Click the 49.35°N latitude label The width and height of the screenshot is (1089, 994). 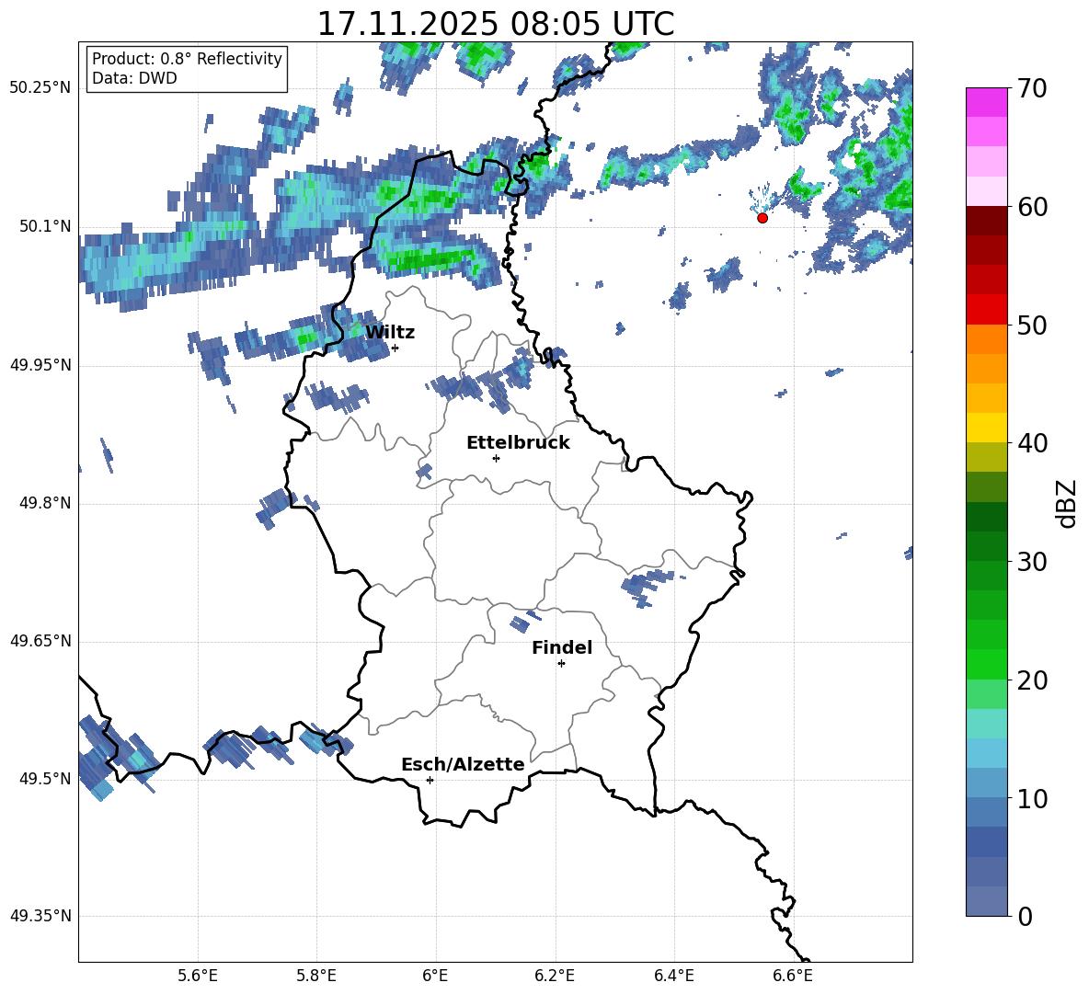[x=40, y=917]
